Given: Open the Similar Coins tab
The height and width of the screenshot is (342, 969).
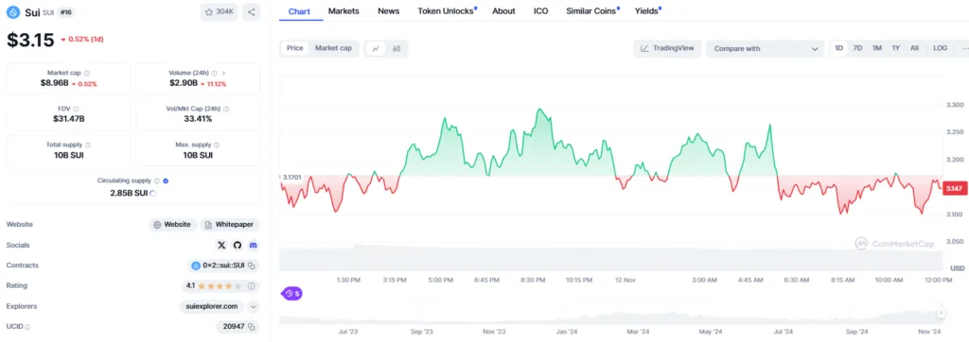Looking at the screenshot, I should pos(591,11).
